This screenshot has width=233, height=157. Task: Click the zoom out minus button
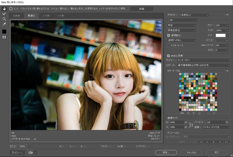coord(11,146)
